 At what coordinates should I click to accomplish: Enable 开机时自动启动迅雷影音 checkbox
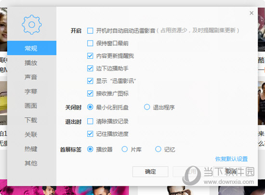(x=90, y=31)
